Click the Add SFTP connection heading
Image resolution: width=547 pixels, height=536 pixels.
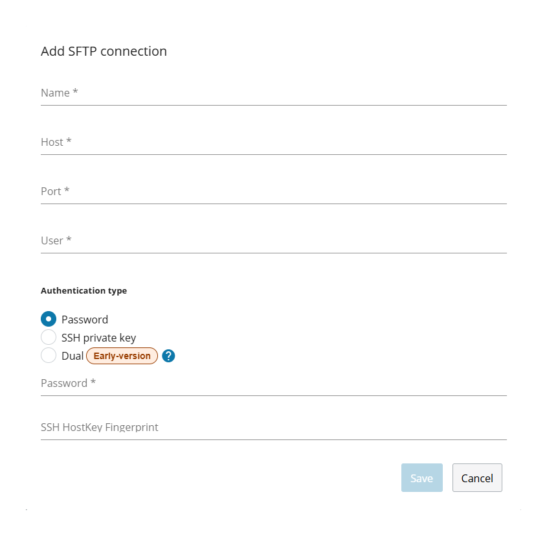point(104,51)
